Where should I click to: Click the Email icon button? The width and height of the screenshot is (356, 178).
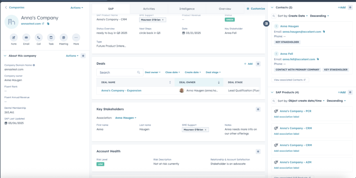(26, 37)
